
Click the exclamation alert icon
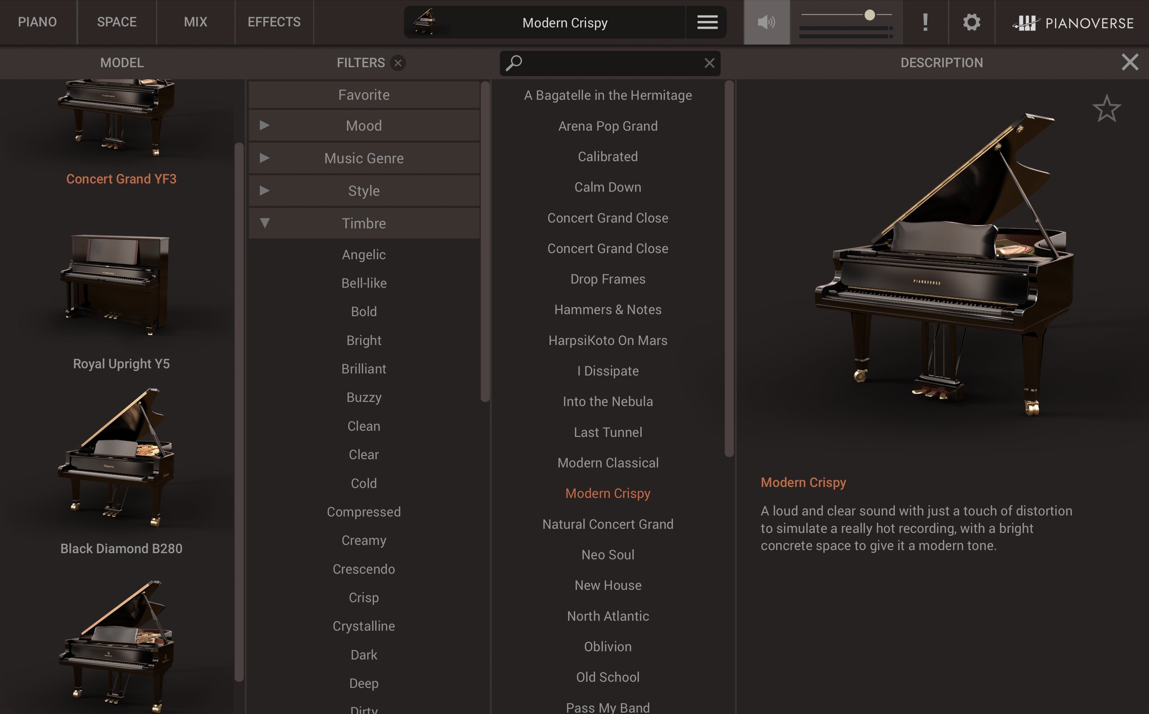(925, 22)
